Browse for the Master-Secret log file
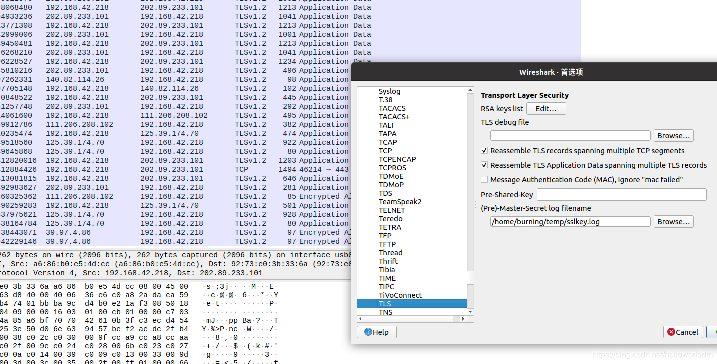 (673, 222)
